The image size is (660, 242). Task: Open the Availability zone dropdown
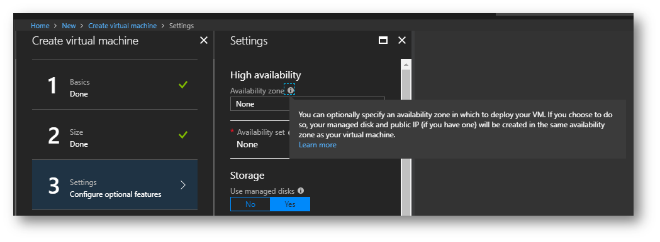click(260, 104)
